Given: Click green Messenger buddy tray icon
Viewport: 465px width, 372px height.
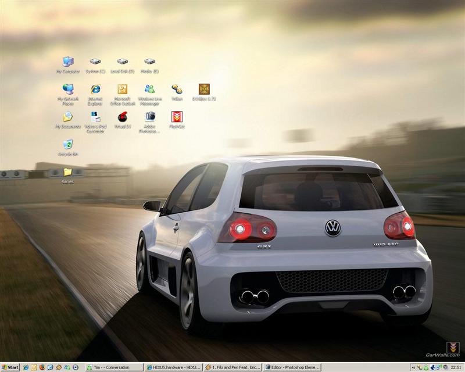Looking at the screenshot, I should (426, 367).
